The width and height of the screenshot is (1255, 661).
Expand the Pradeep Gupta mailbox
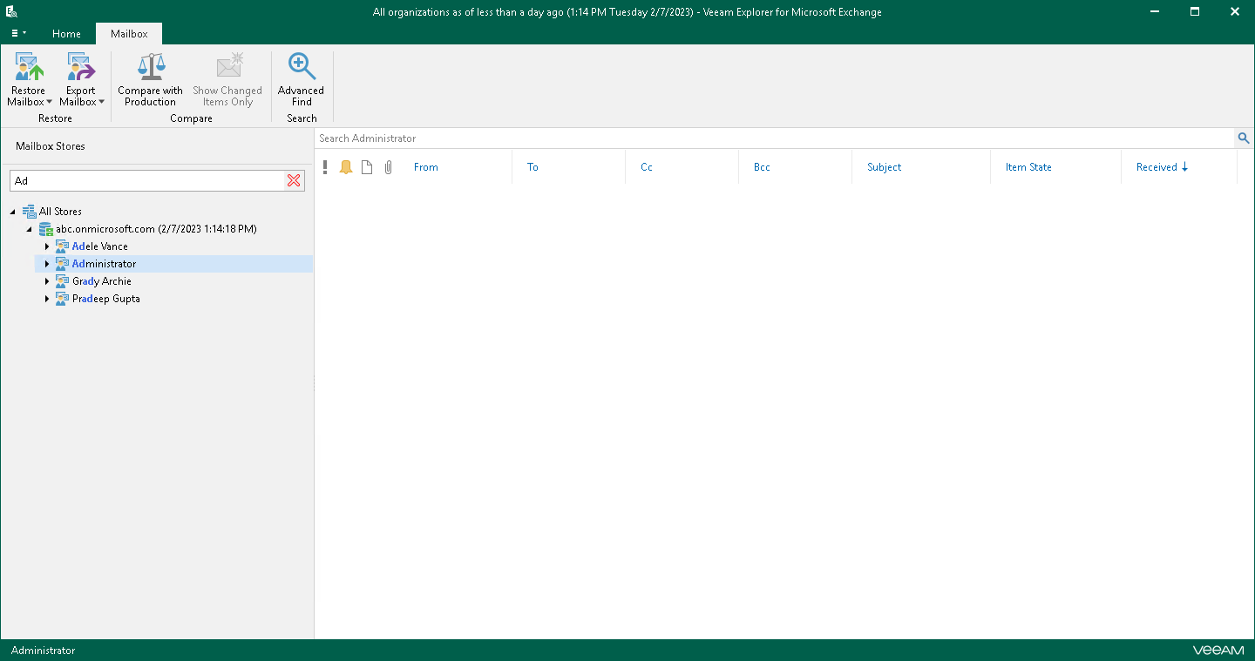tap(47, 299)
